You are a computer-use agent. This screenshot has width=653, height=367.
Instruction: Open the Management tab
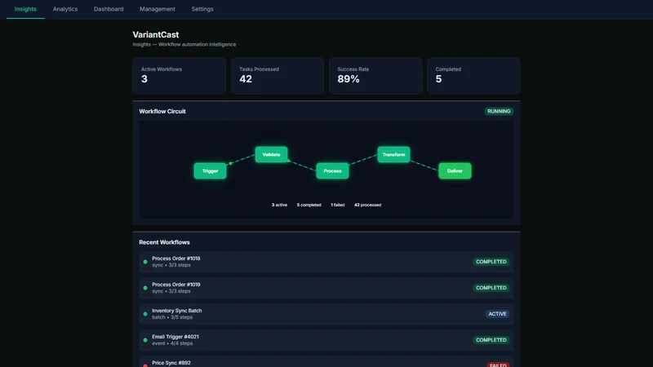(x=158, y=9)
